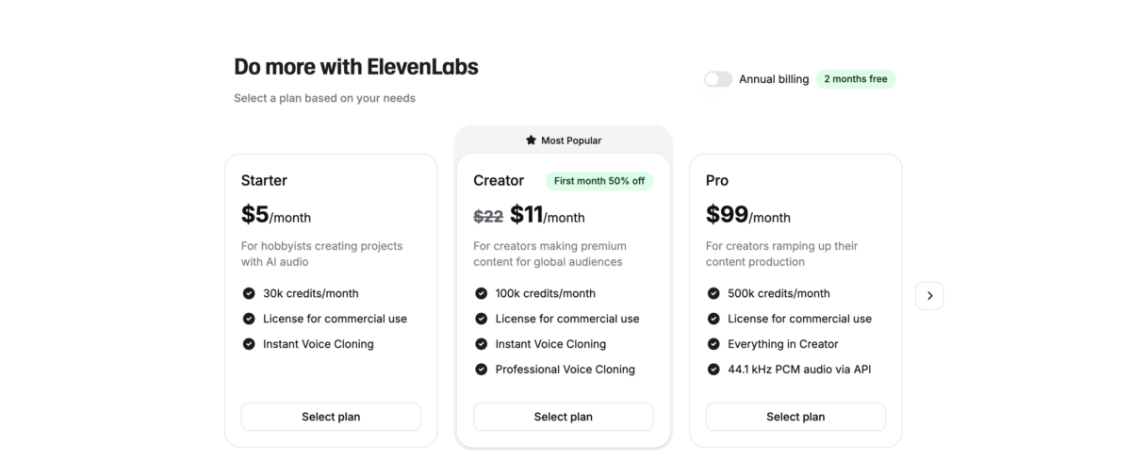The width and height of the screenshot is (1131, 461).
Task: Click checkmark icon beside Everything in Creator
Action: click(713, 344)
